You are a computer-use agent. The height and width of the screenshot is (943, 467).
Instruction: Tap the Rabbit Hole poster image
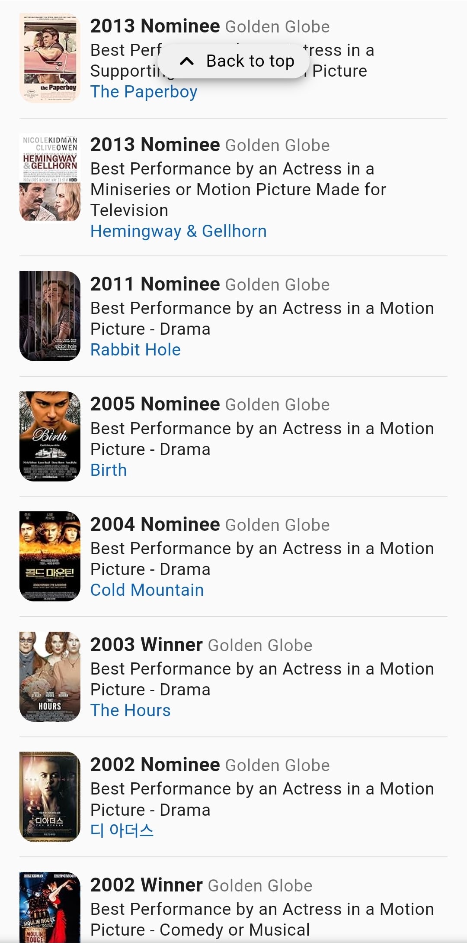[50, 316]
